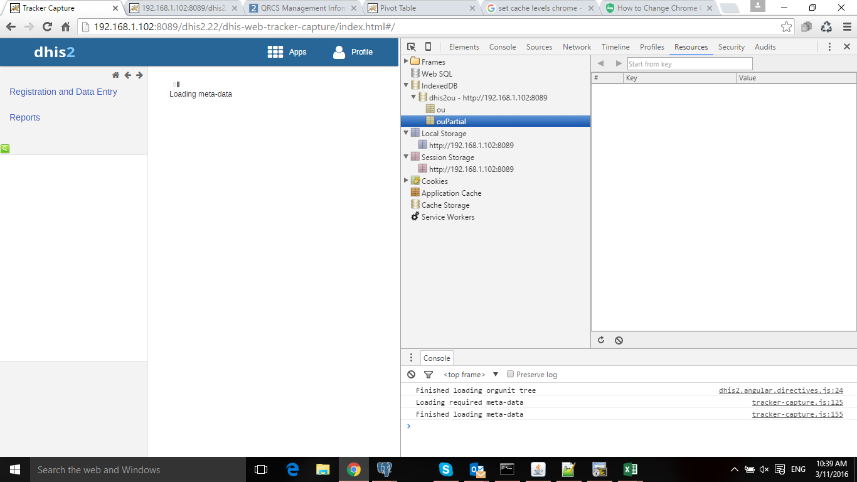Switch to the Elements DevTools tab
Screen dimensions: 857x482
click(x=464, y=47)
